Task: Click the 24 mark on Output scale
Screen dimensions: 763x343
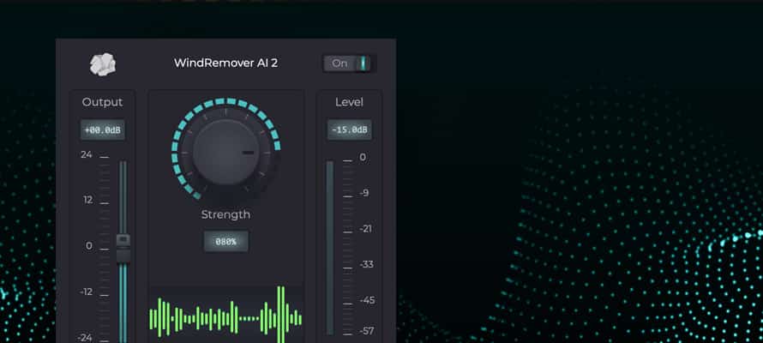Action: (86, 154)
